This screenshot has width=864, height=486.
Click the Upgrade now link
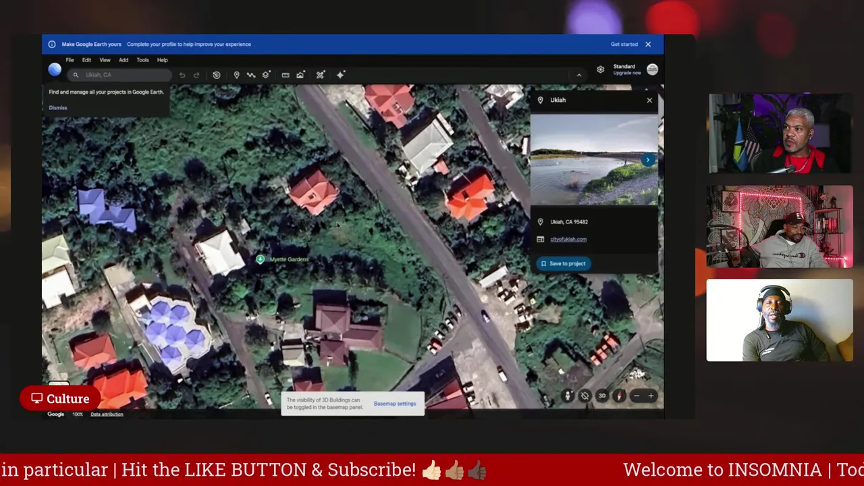click(627, 73)
